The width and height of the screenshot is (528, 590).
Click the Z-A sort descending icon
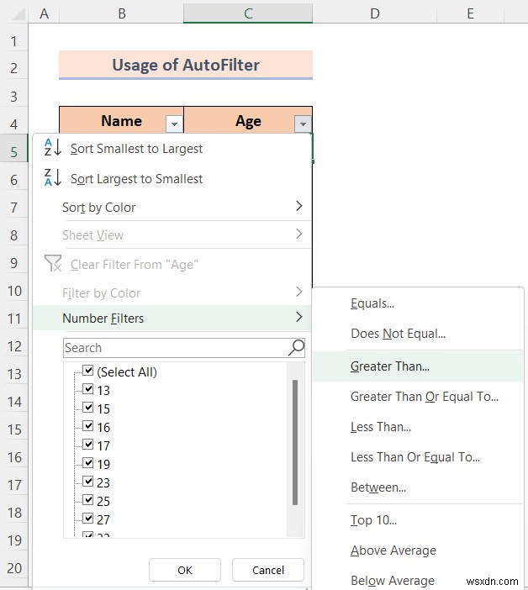[x=53, y=177]
